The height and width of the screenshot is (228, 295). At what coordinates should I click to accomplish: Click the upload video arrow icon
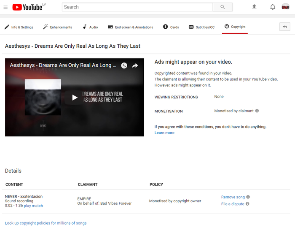pos(254,7)
